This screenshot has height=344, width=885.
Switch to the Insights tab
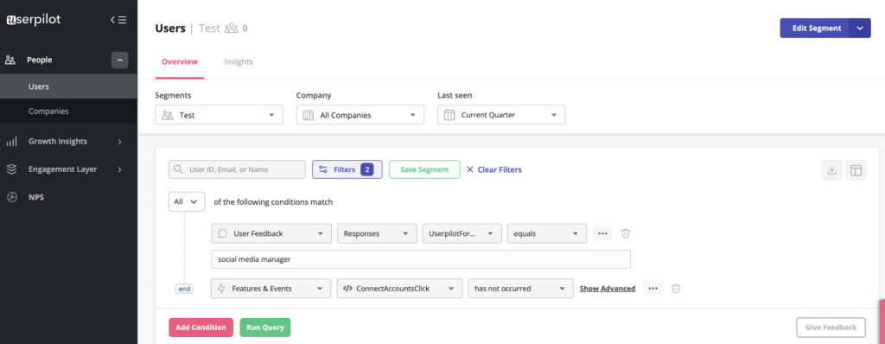coord(239,61)
